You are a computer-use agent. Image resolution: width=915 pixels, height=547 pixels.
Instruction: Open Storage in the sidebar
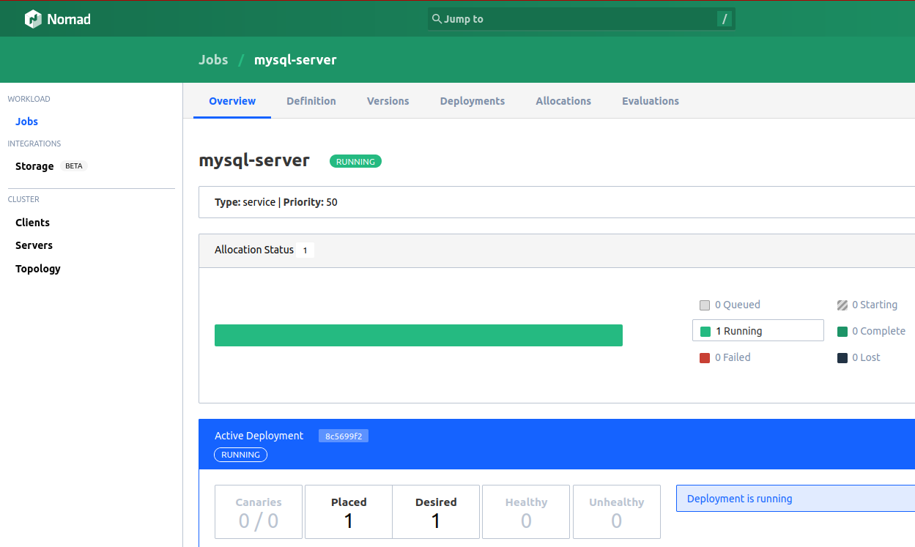[34, 166]
